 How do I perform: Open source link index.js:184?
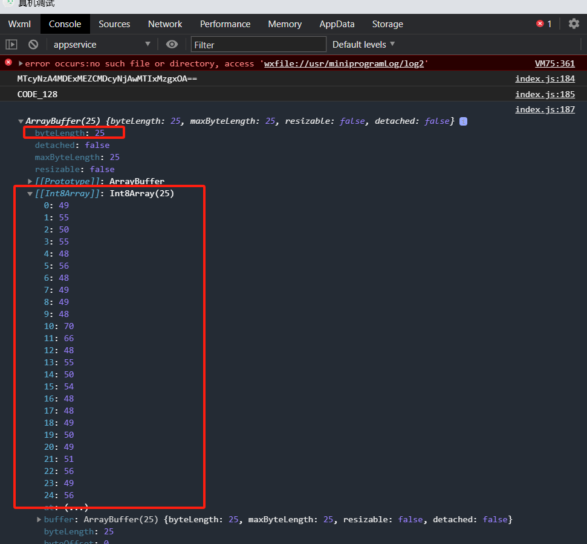click(545, 79)
